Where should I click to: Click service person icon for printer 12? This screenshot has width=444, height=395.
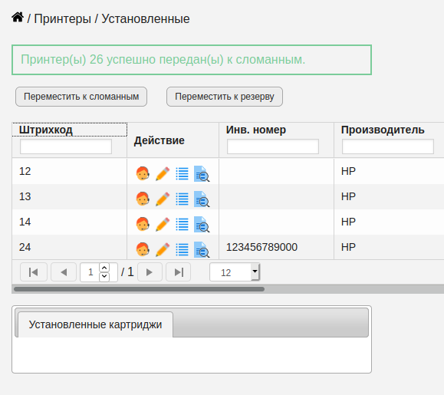143,173
